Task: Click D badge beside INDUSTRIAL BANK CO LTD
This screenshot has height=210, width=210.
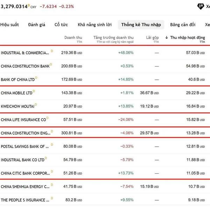Action: (x=45, y=158)
